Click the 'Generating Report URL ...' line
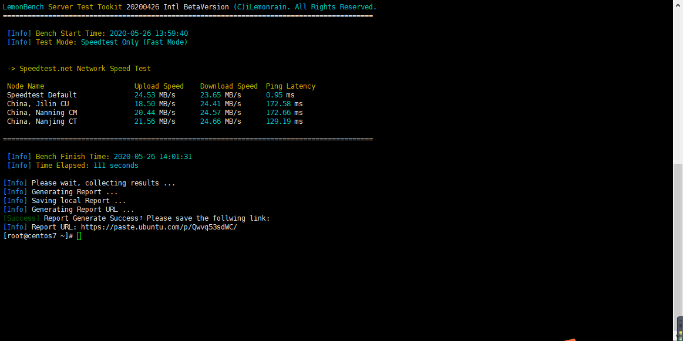The height and width of the screenshot is (341, 683). [83, 210]
